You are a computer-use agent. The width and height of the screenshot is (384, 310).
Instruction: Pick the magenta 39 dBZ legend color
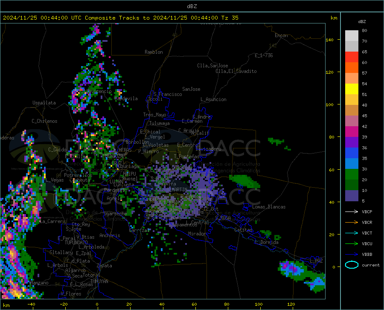[x=352, y=132]
